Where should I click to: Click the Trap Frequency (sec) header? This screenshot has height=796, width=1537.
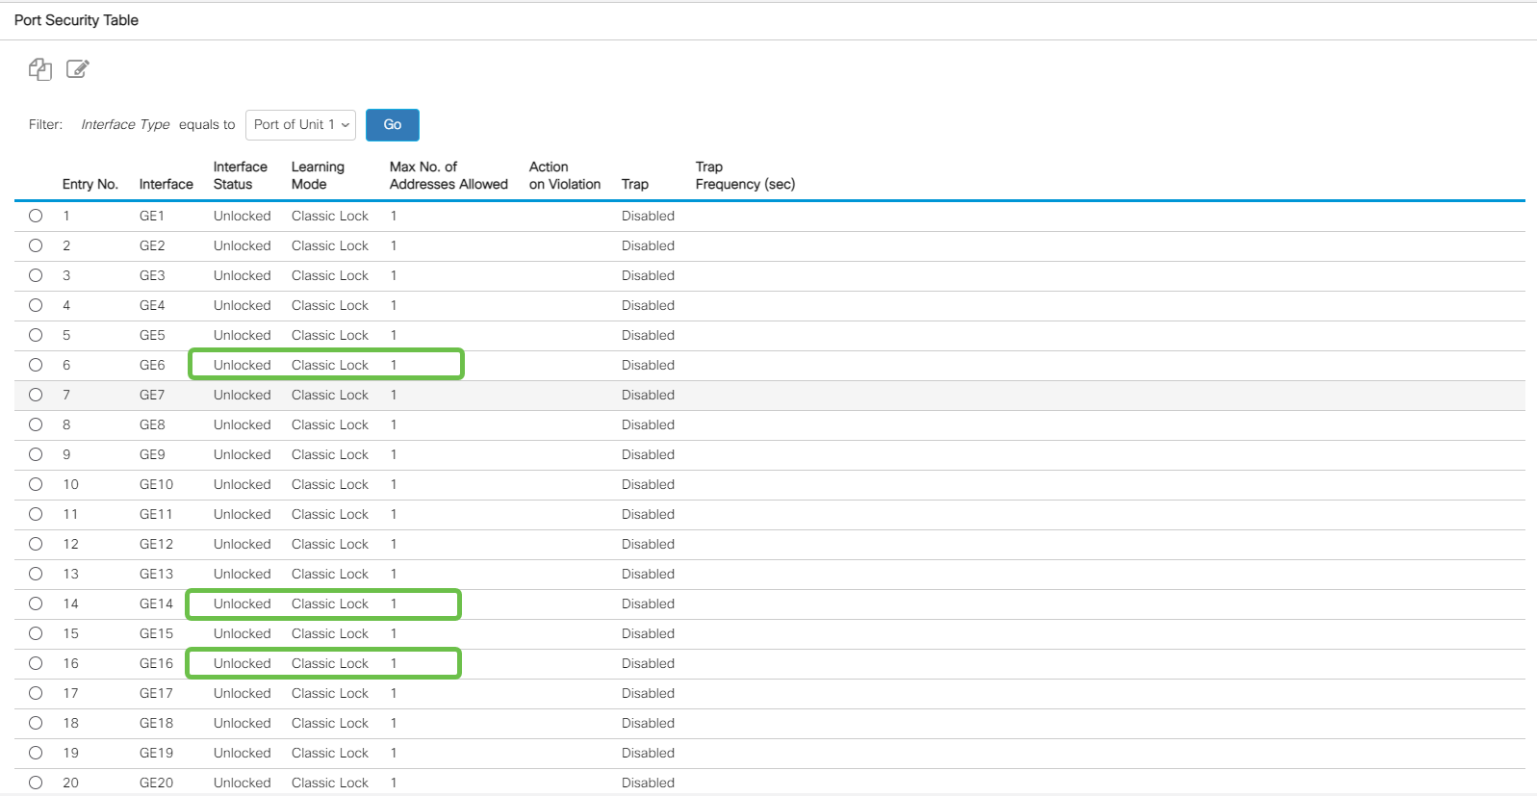pos(746,175)
